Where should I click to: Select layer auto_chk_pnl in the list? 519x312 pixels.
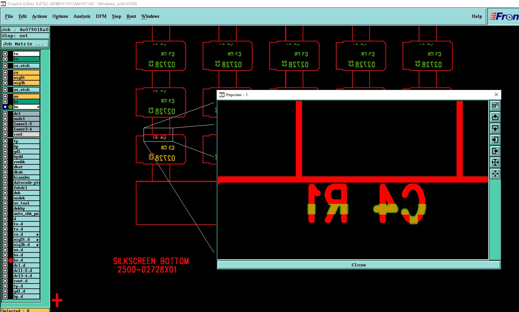coord(26,214)
